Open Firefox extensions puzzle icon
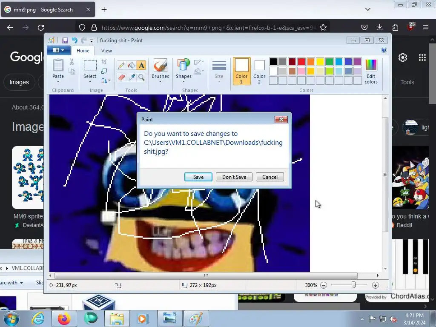436x327 pixels. click(x=395, y=27)
